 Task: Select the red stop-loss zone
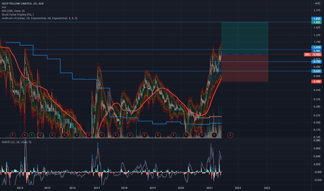pos(245,68)
